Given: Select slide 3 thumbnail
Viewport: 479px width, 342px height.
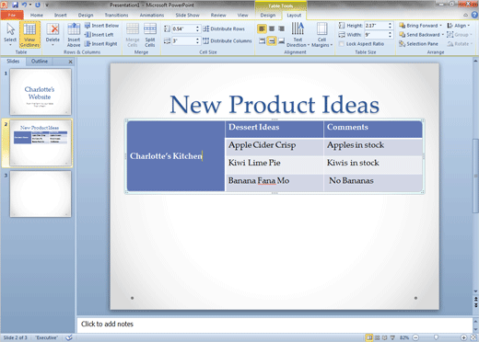Looking at the screenshot, I should click(41, 194).
